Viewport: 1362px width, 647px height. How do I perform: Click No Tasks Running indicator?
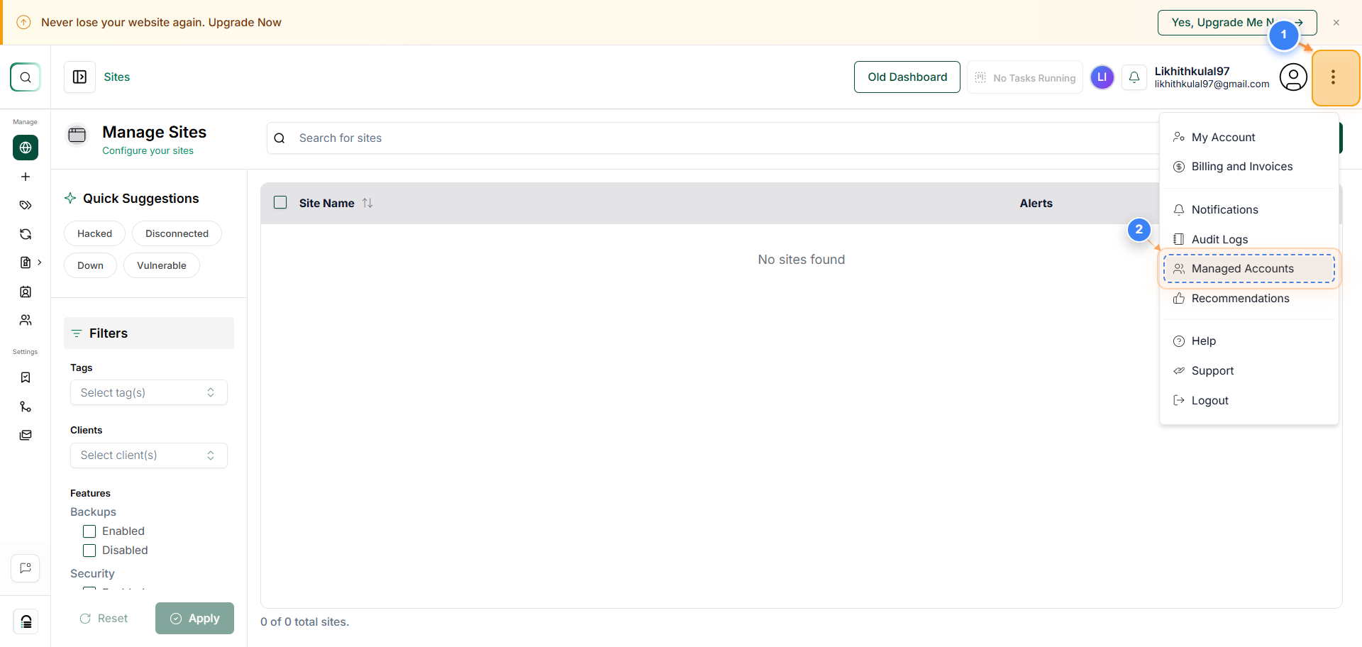[x=1025, y=77]
